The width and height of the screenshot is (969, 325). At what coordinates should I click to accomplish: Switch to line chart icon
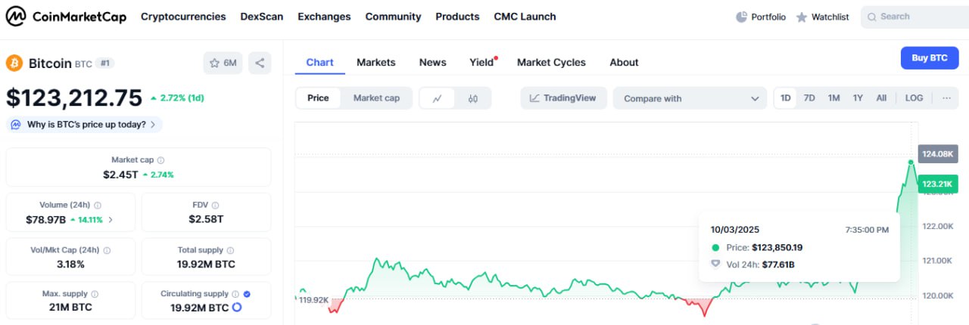438,98
